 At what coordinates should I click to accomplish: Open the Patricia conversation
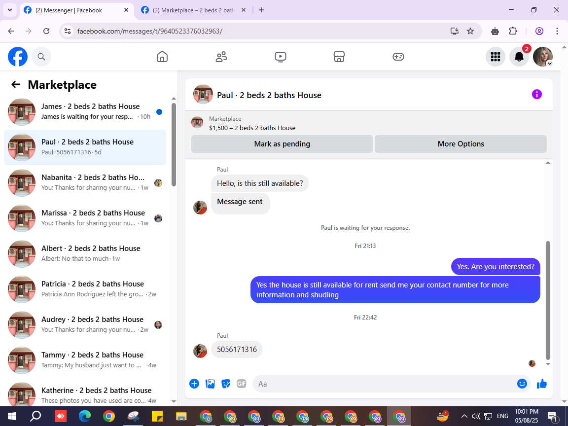(85, 289)
